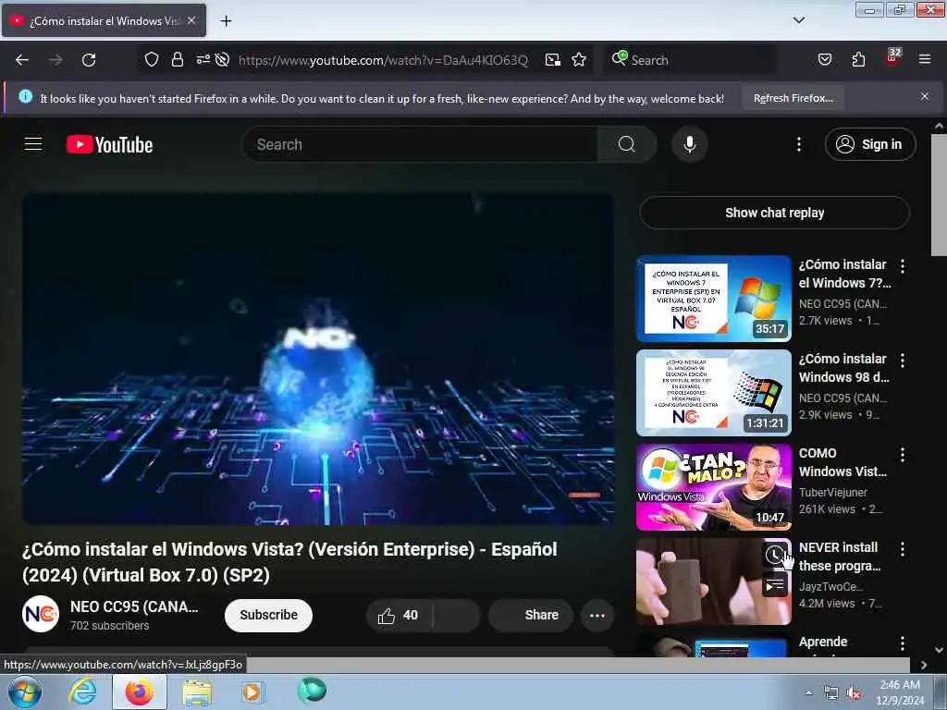This screenshot has width=947, height=710.
Task: Open the COMO Windows Vist... video title
Action: pyautogui.click(x=842, y=462)
